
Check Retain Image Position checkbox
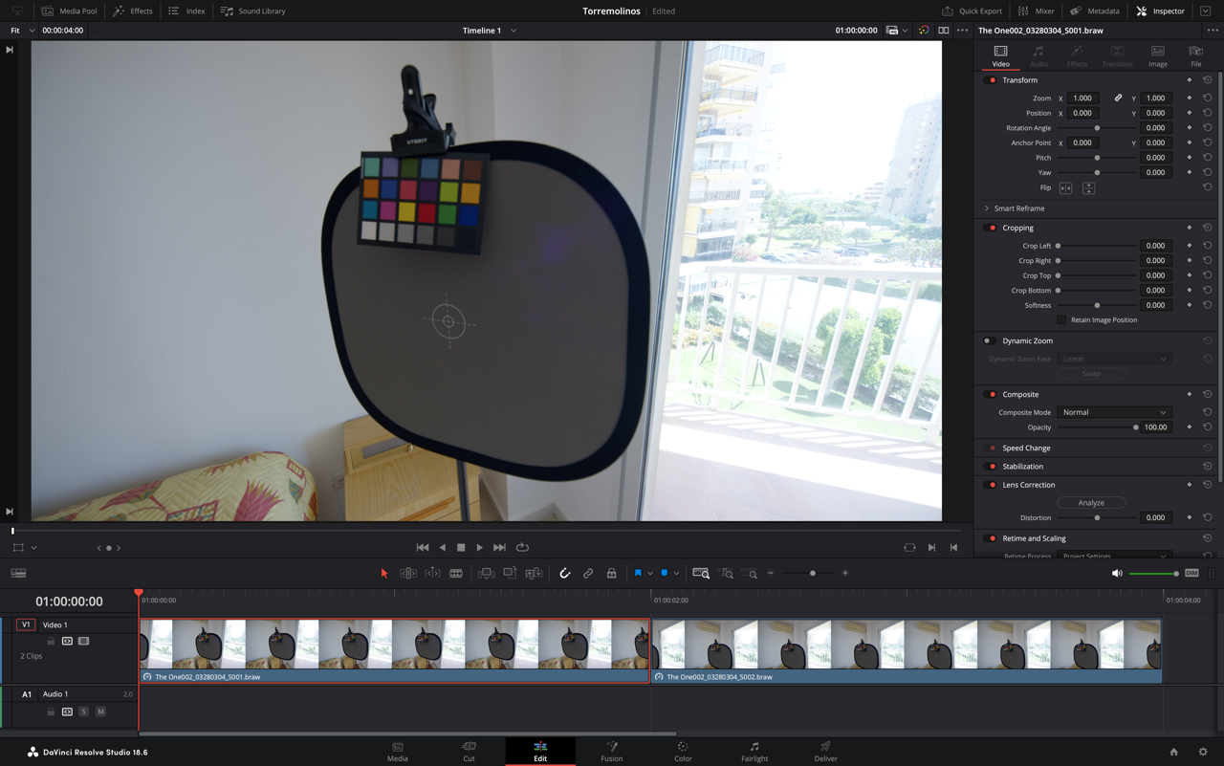1061,320
